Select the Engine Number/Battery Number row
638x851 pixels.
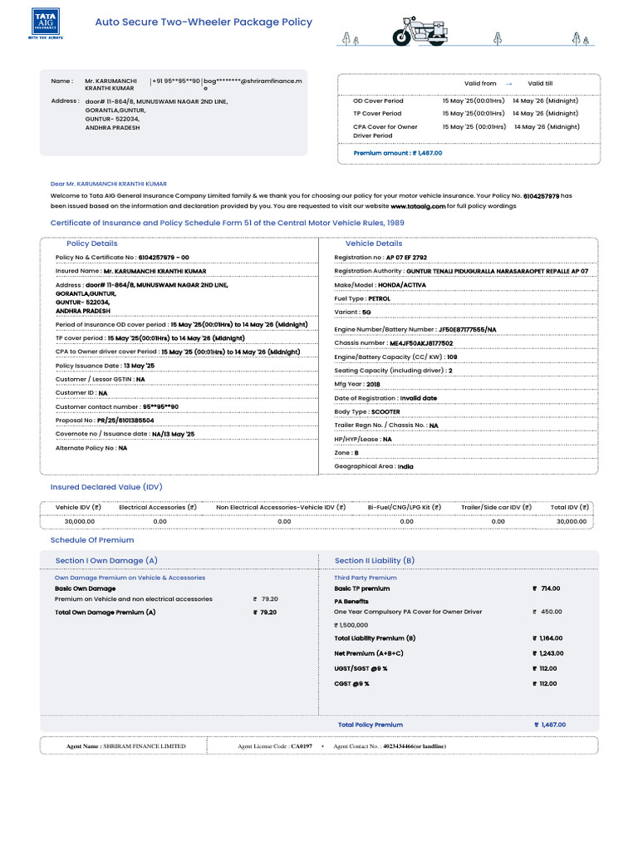click(415, 329)
